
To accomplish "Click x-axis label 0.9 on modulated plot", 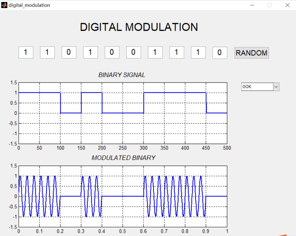I will pos(205,231).
